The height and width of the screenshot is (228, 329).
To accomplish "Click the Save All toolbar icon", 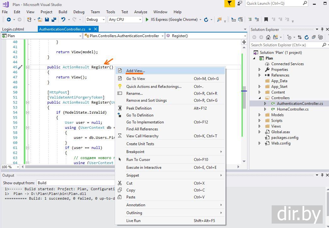I will pyautogui.click(x=54, y=20).
